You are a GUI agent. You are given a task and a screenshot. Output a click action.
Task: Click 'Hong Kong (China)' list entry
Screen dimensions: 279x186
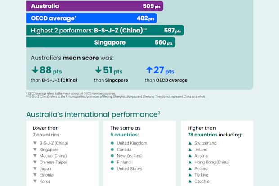pos(212,162)
